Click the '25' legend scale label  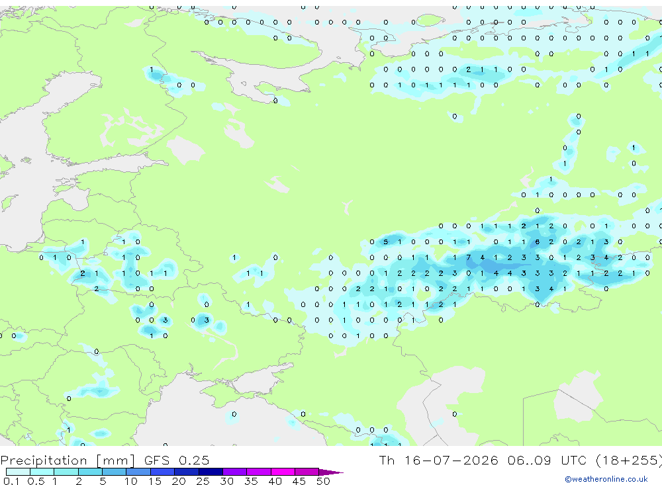203,481
